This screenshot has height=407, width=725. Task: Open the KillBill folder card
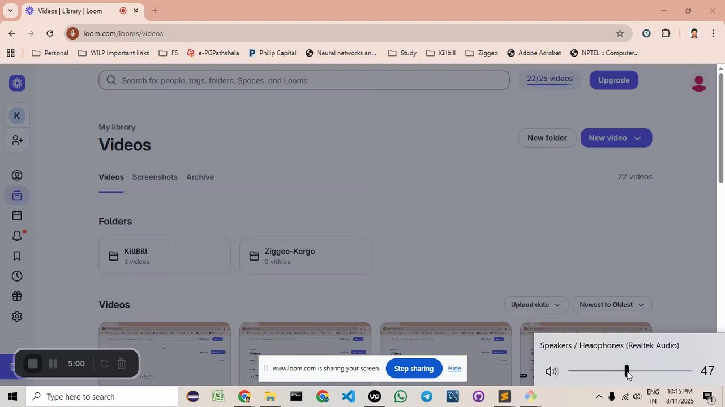(x=165, y=256)
